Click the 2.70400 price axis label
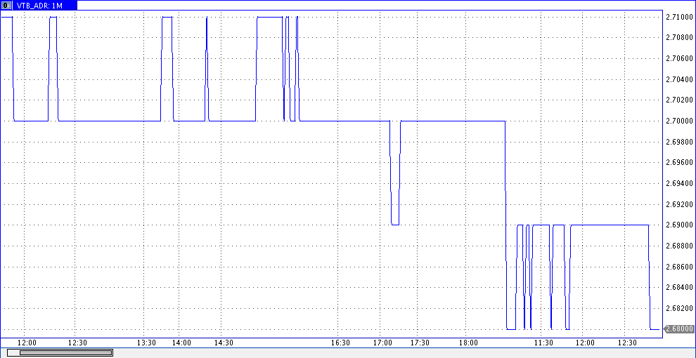The width and height of the screenshot is (696, 358). pos(679,80)
